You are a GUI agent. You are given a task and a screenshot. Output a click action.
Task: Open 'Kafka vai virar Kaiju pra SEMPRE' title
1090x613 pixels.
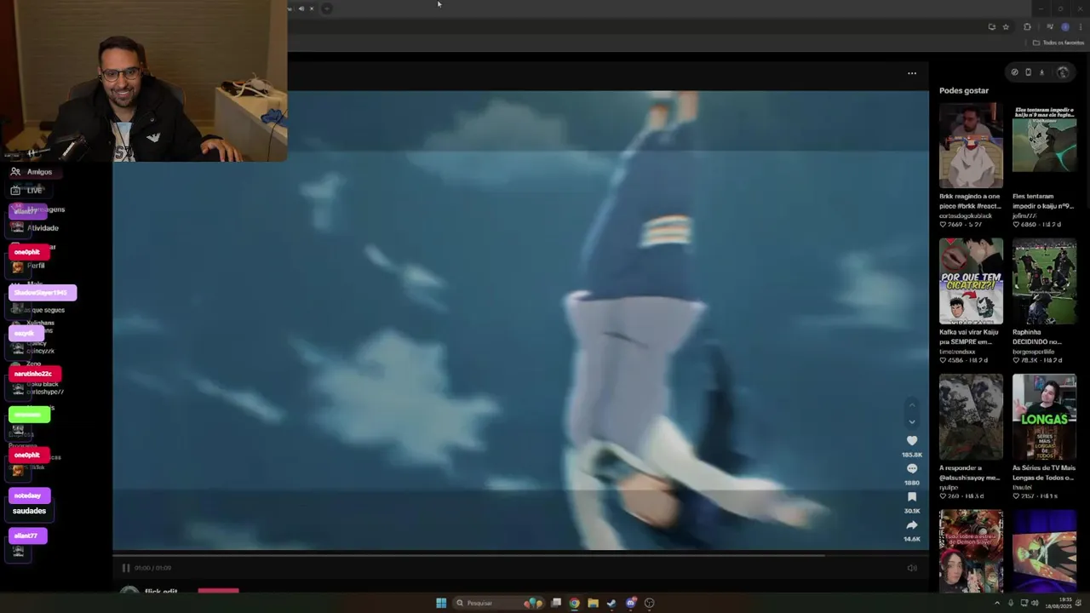(x=970, y=336)
